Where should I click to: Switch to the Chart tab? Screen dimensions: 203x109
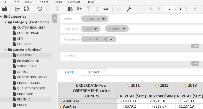click(94, 72)
